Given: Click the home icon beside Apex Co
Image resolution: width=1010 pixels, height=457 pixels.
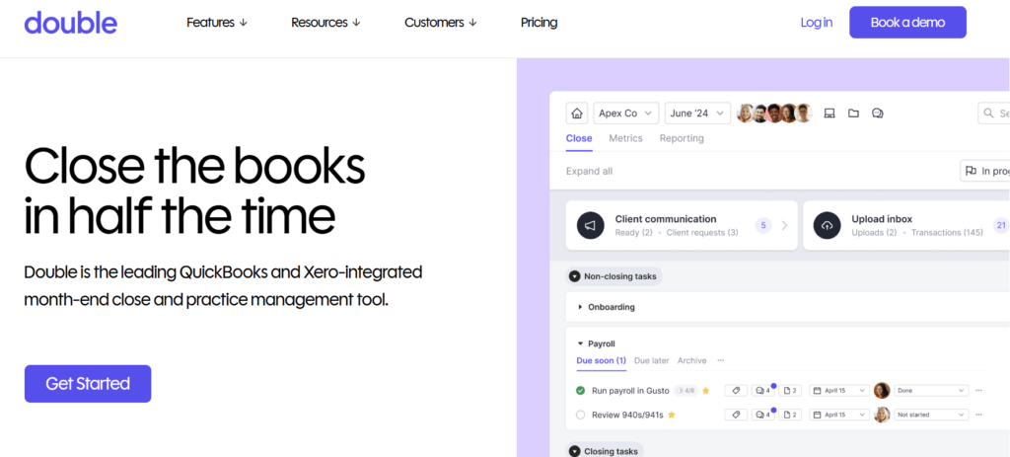Looking at the screenshot, I should pyautogui.click(x=577, y=114).
